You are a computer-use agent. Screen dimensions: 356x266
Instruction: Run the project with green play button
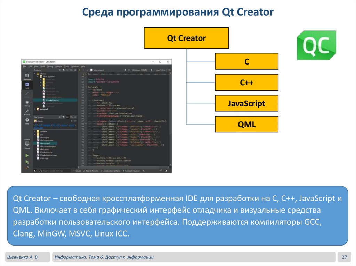point(27,155)
